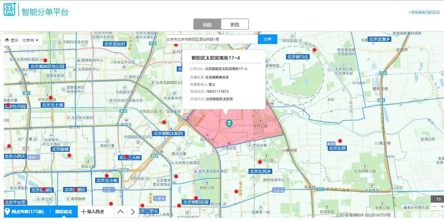Click popup title 朝阳区太阳宫南街17-4
The height and width of the screenshot is (221, 444).
[216, 58]
